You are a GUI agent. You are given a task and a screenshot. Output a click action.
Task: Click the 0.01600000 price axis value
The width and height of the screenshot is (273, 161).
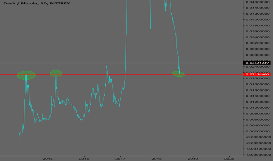coord(257,90)
